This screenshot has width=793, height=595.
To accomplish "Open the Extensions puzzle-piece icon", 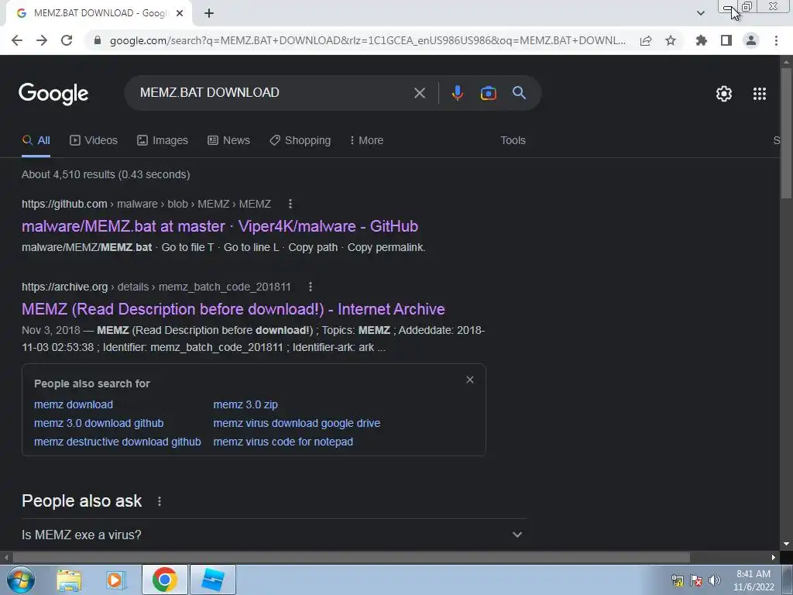I will tap(701, 40).
